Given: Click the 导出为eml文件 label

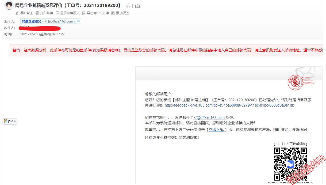Looking at the screenshot, I should (x=98, y=13).
